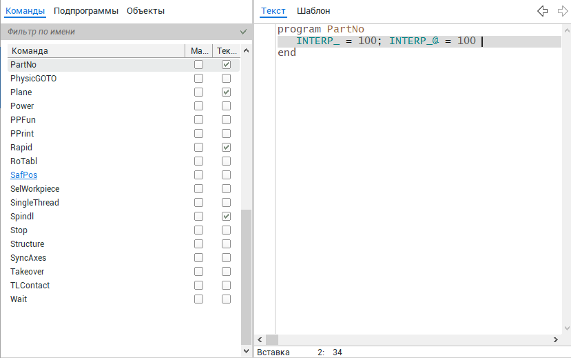Click the filter by name field
571x358 pixels.
[121, 32]
